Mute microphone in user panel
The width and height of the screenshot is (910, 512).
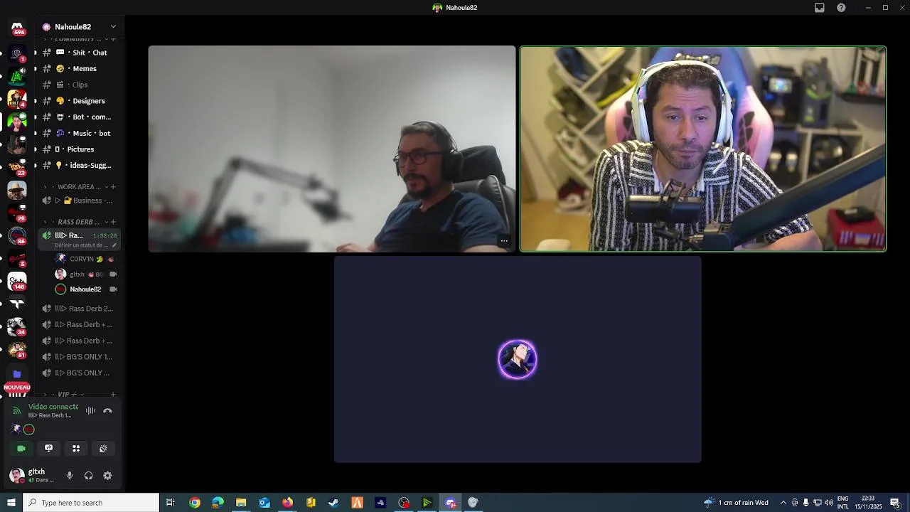point(70,476)
